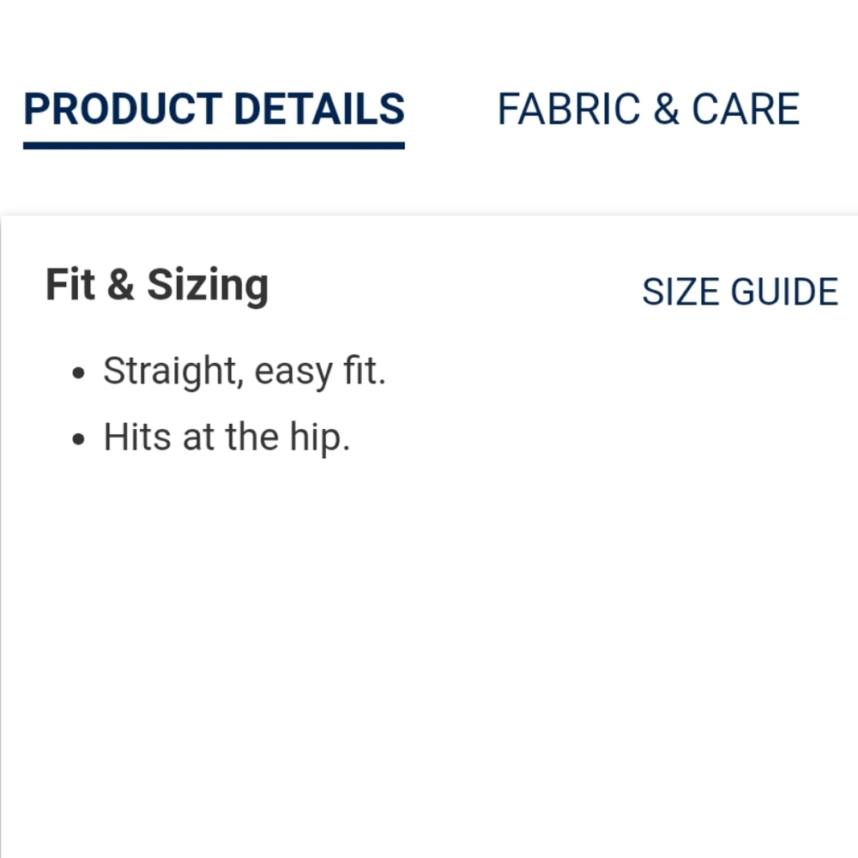Click the "Hits at the hip." text

(227, 437)
